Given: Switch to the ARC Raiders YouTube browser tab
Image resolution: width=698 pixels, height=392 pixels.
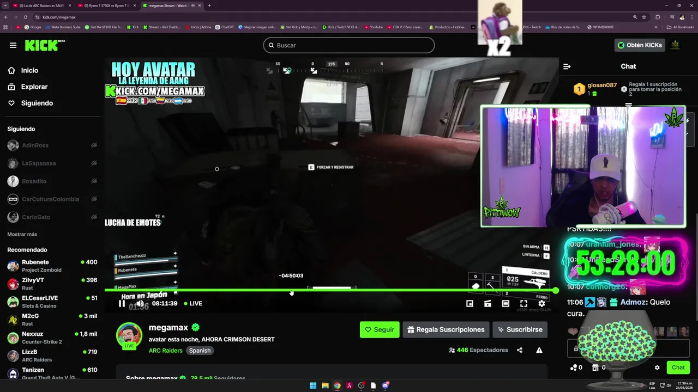Looking at the screenshot, I should 43,5.
